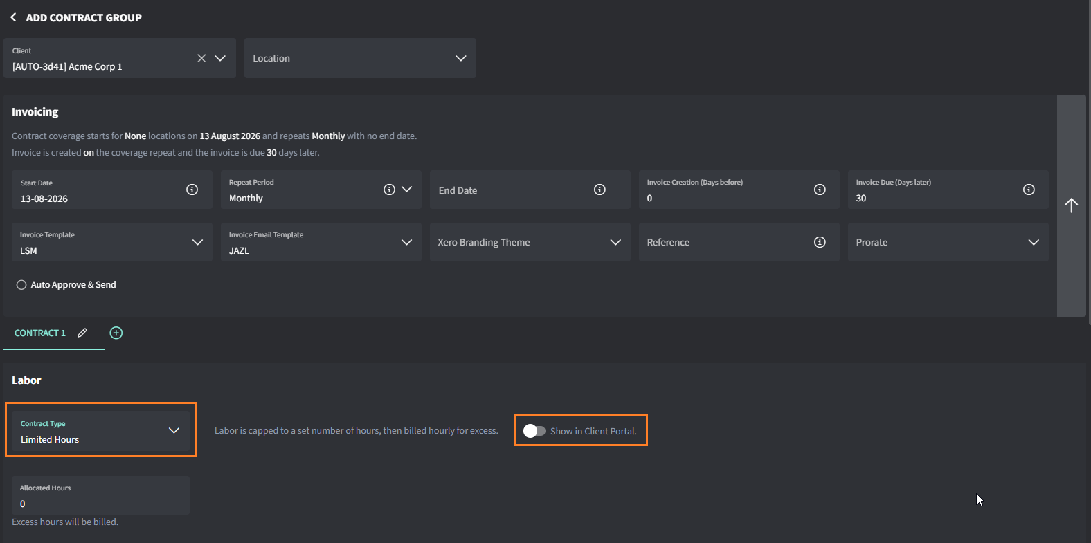View info icon for Invoice Due (Days later)
Image resolution: width=1091 pixels, height=543 pixels.
[x=1029, y=190]
